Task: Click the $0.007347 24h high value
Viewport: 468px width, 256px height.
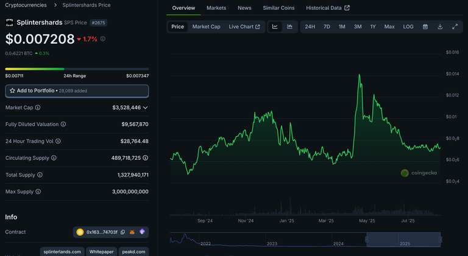Action: click(x=137, y=75)
